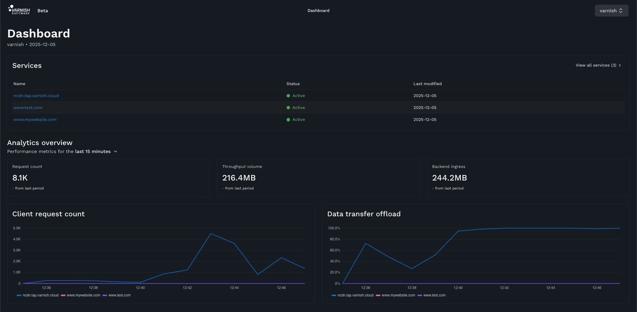Click the 8.1K request count value
Image resolution: width=637 pixels, height=312 pixels.
click(20, 178)
